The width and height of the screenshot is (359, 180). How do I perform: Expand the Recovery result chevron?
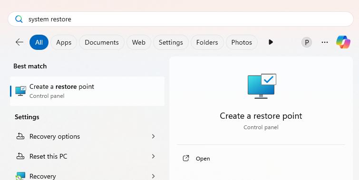click(x=154, y=176)
